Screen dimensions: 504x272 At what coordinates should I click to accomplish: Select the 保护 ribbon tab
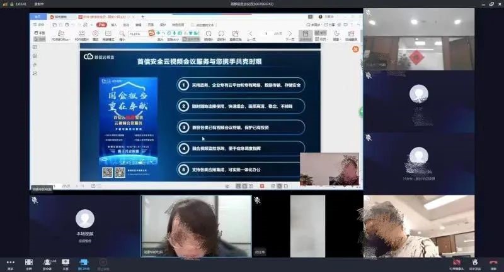[163, 24]
